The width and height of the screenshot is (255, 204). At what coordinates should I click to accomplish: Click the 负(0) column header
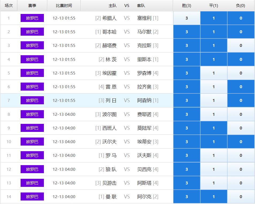click(x=241, y=6)
